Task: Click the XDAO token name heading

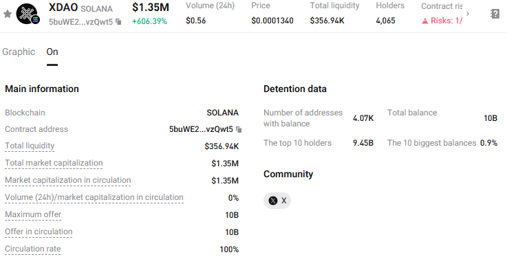Action: click(x=63, y=8)
